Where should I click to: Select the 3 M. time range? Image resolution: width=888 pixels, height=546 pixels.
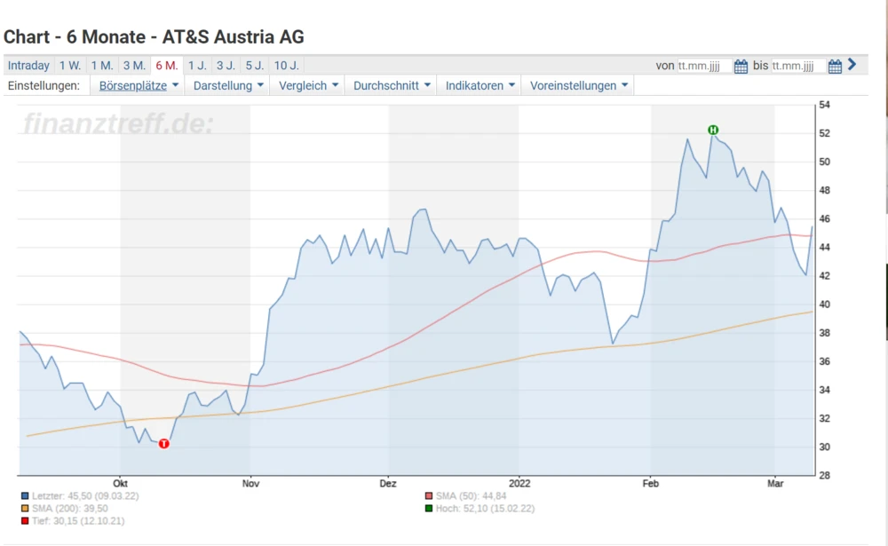pos(134,66)
